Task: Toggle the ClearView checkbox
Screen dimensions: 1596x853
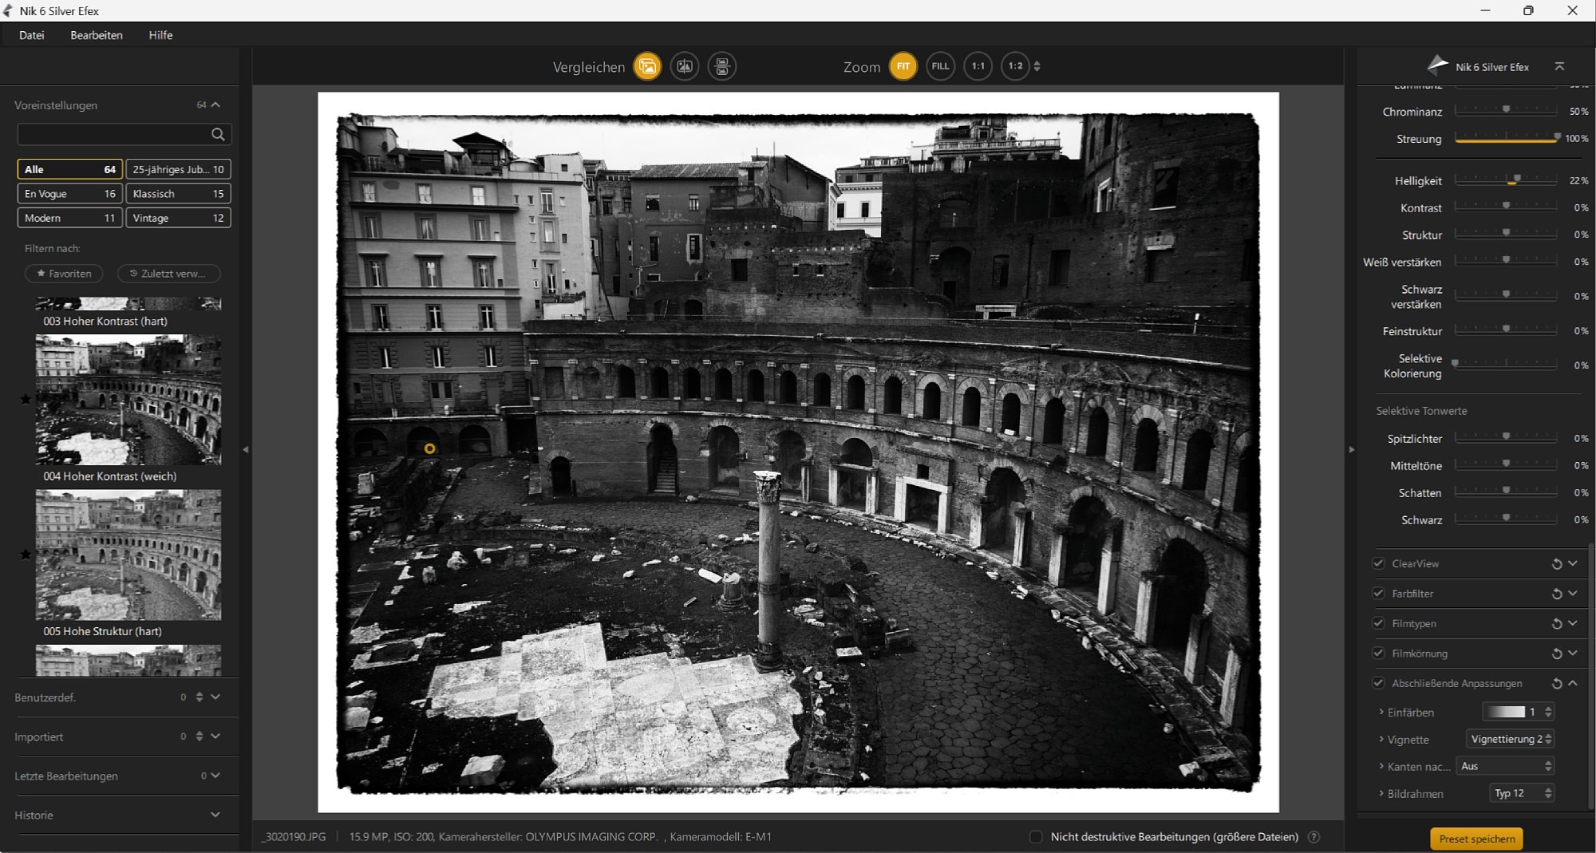Action: (1378, 563)
